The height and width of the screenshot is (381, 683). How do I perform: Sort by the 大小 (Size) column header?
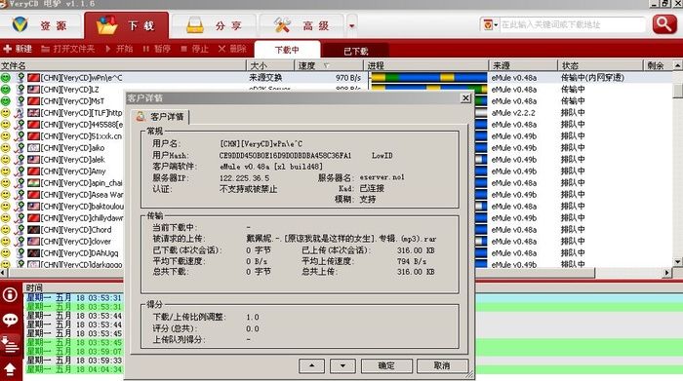pos(270,65)
